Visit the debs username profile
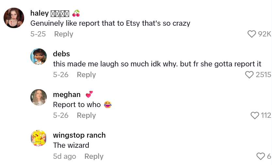 pos(61,54)
